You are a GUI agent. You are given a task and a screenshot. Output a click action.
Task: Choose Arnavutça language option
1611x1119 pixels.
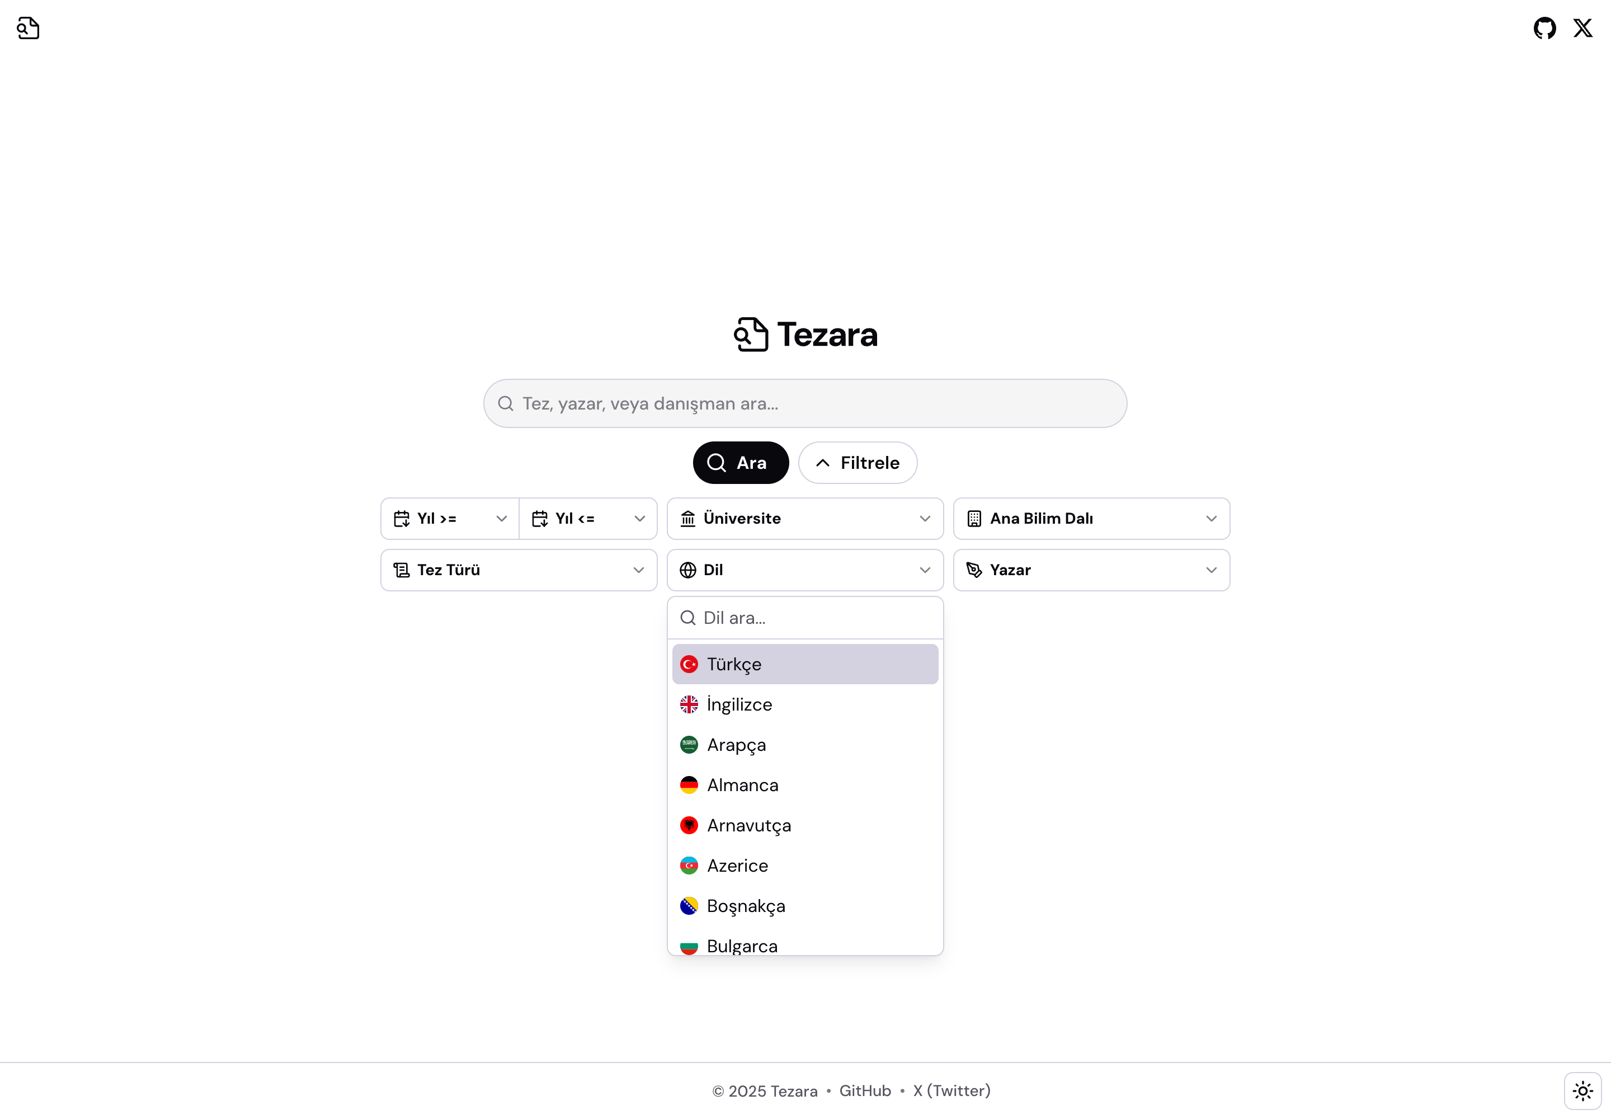[x=805, y=825]
